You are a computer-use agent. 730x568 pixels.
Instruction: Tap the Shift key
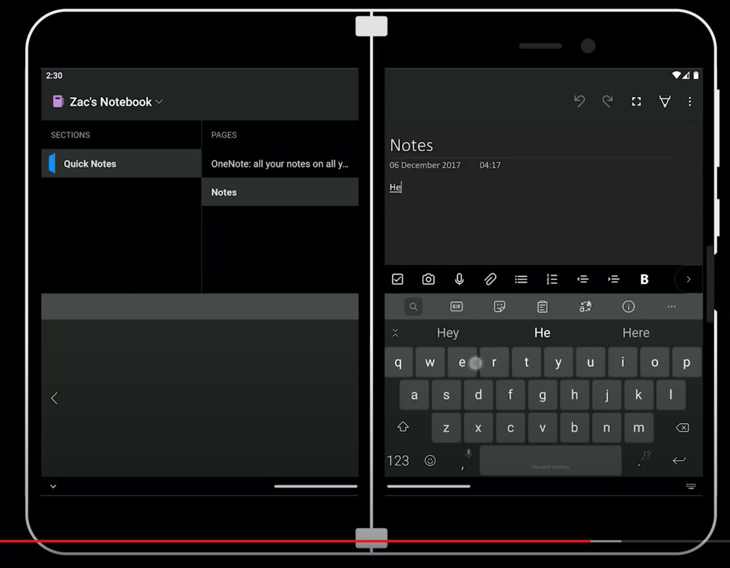403,427
